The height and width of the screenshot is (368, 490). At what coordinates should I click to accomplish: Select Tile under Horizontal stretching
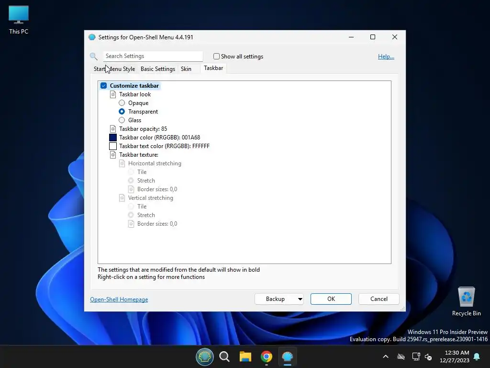tap(131, 172)
